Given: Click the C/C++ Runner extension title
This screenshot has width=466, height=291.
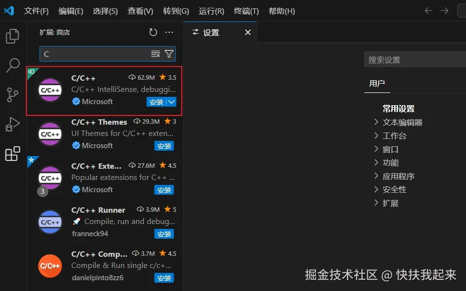Looking at the screenshot, I should 98,210.
